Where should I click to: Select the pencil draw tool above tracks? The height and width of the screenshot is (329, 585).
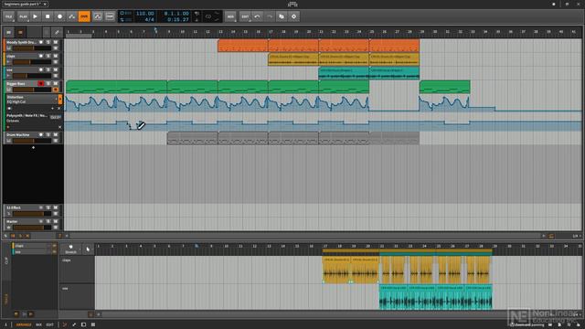(57, 33)
